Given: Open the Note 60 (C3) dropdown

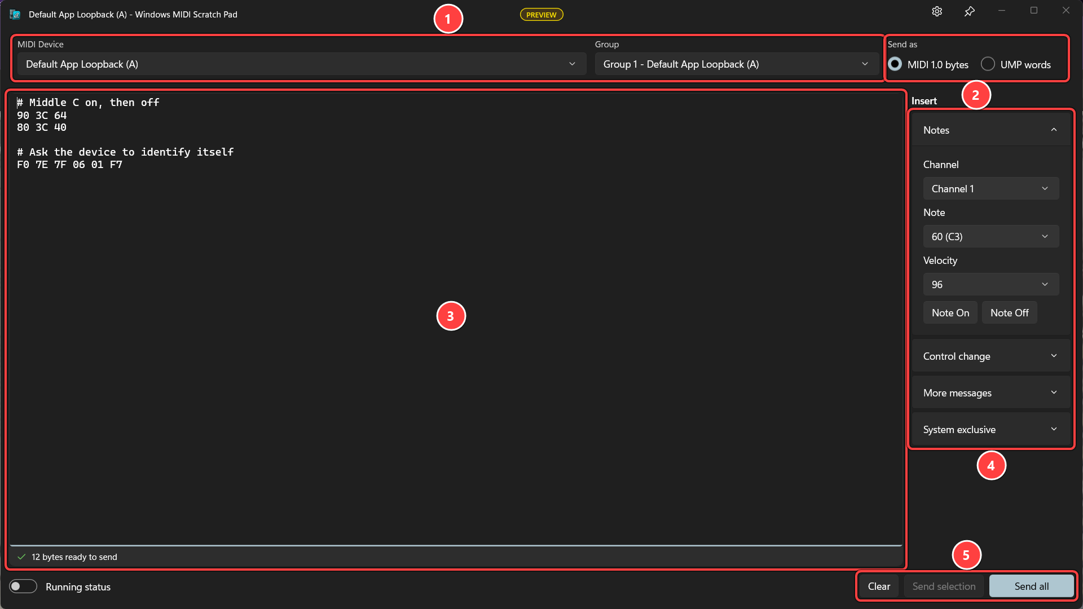Looking at the screenshot, I should pos(991,237).
